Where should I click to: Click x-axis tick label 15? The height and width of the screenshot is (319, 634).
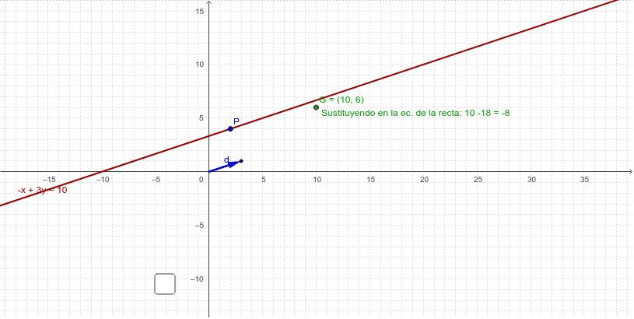click(x=370, y=180)
